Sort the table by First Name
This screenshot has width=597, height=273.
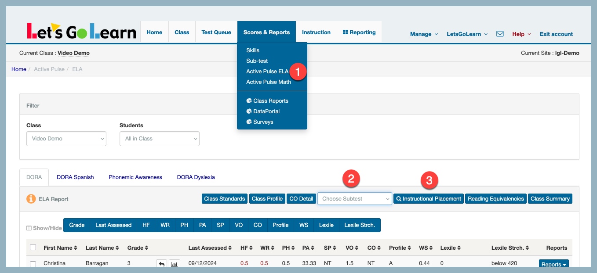60,248
